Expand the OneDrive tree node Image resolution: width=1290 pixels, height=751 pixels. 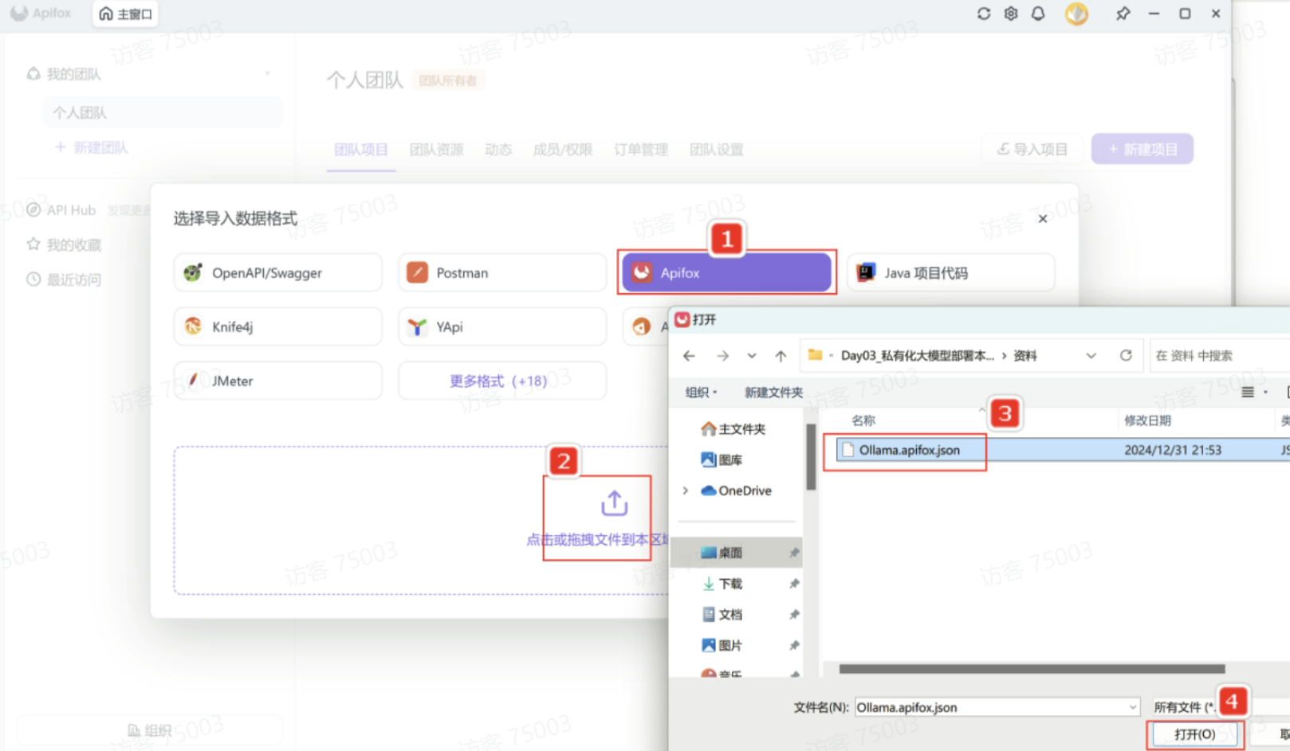[x=686, y=491]
